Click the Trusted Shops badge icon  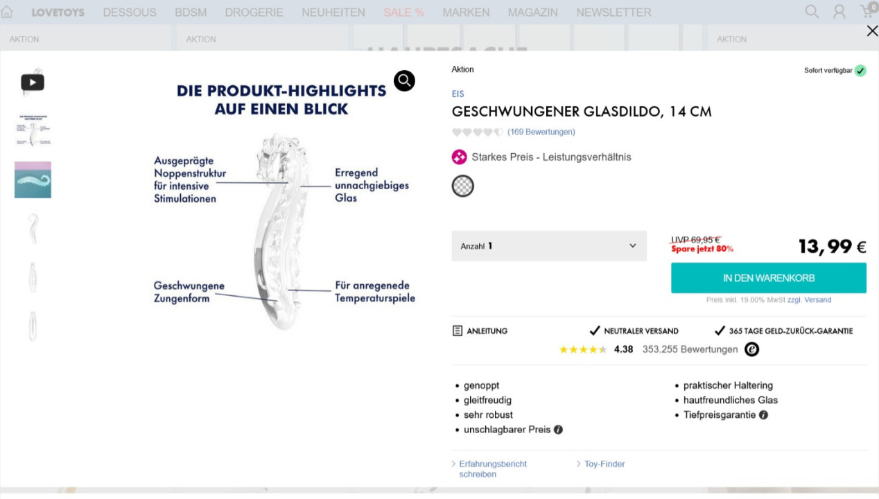click(751, 349)
